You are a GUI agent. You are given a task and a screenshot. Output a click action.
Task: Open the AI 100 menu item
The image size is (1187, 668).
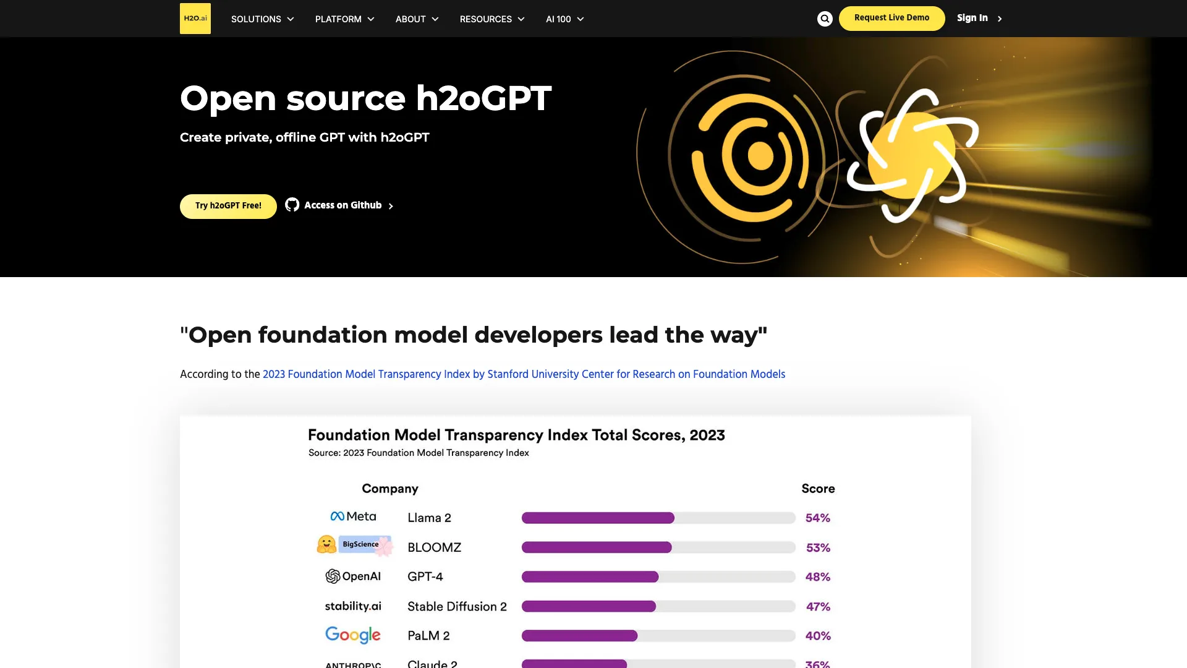pyautogui.click(x=558, y=19)
